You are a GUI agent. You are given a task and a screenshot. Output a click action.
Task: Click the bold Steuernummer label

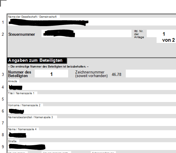pos(22,34)
